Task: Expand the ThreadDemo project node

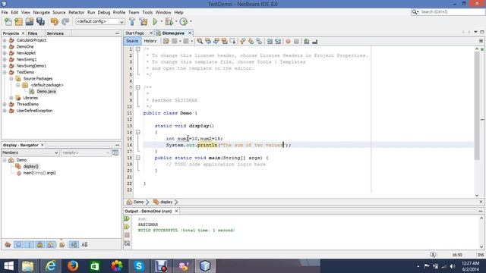Action: 5,105
